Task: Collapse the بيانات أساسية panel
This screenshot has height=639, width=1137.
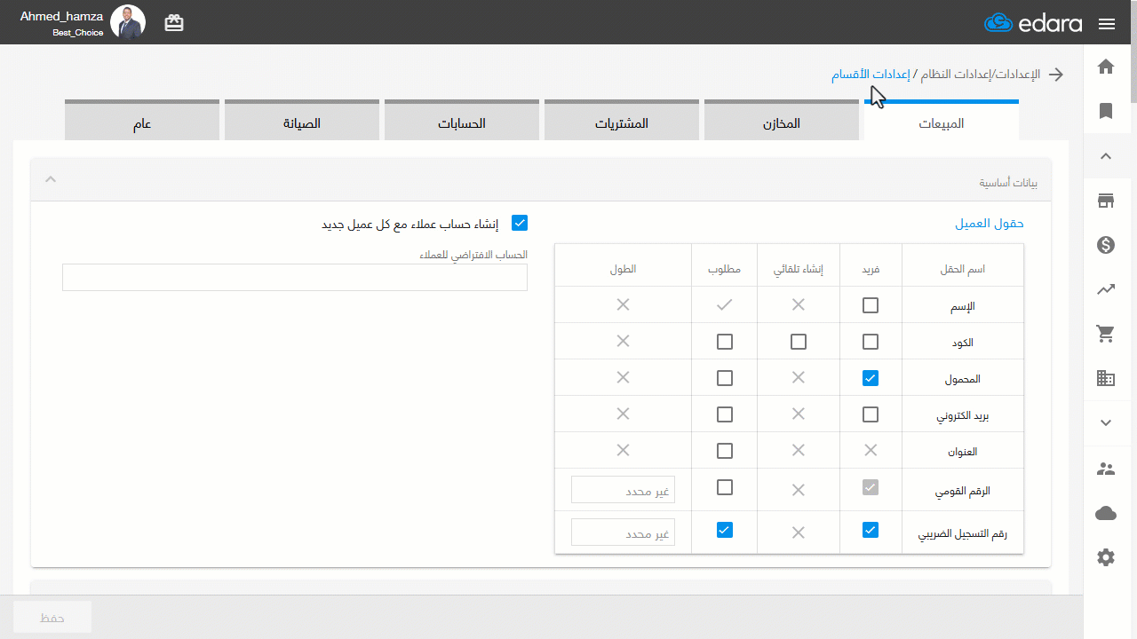Action: pos(51,179)
